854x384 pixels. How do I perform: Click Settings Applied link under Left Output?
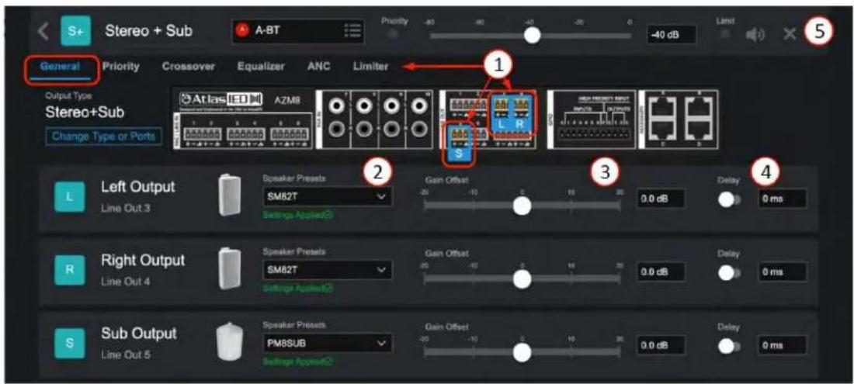point(298,215)
